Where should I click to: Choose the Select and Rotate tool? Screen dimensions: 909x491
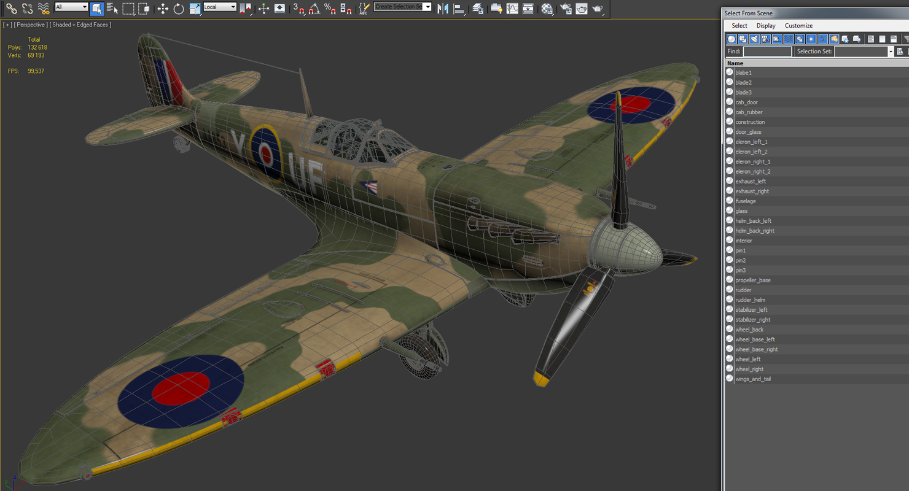pyautogui.click(x=179, y=9)
